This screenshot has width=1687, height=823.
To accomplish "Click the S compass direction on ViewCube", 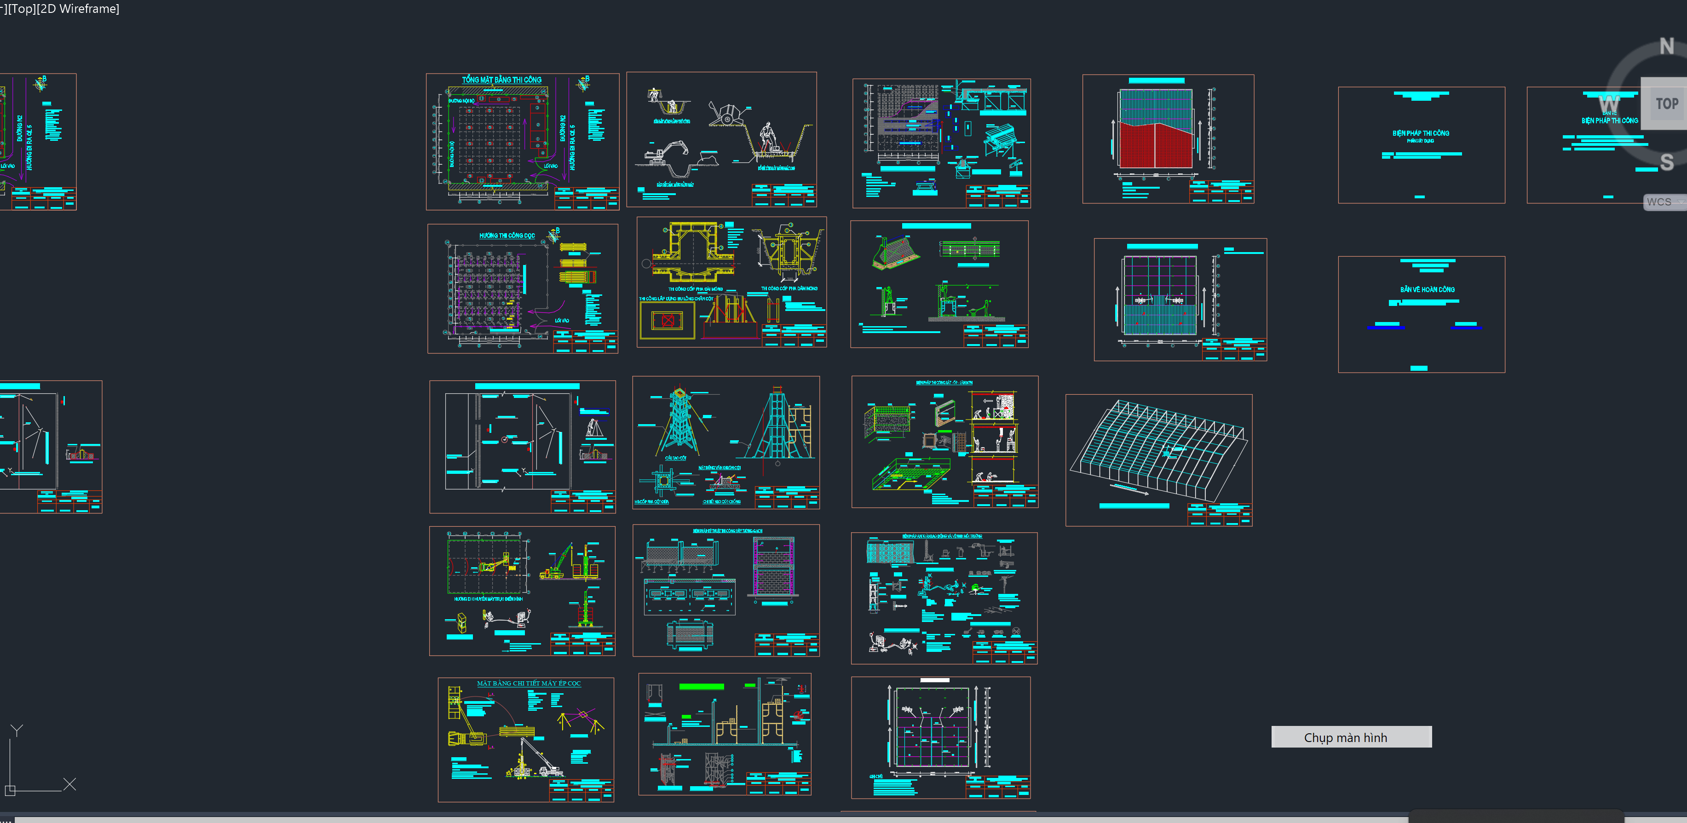I will tap(1667, 162).
